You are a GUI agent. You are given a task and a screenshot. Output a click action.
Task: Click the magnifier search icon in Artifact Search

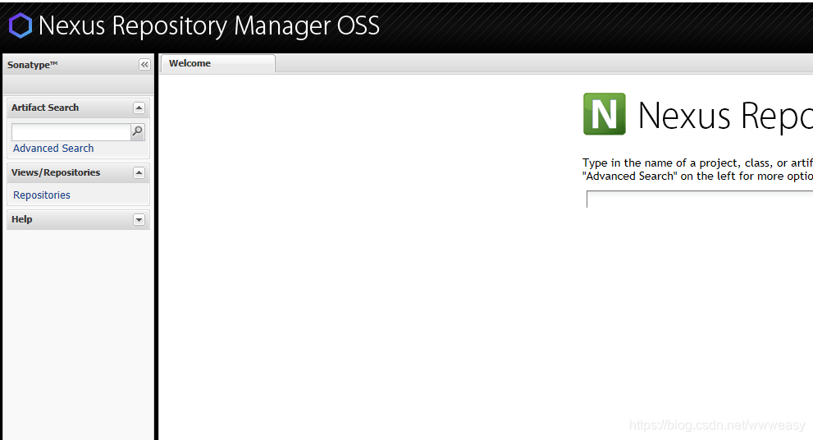pyautogui.click(x=137, y=132)
